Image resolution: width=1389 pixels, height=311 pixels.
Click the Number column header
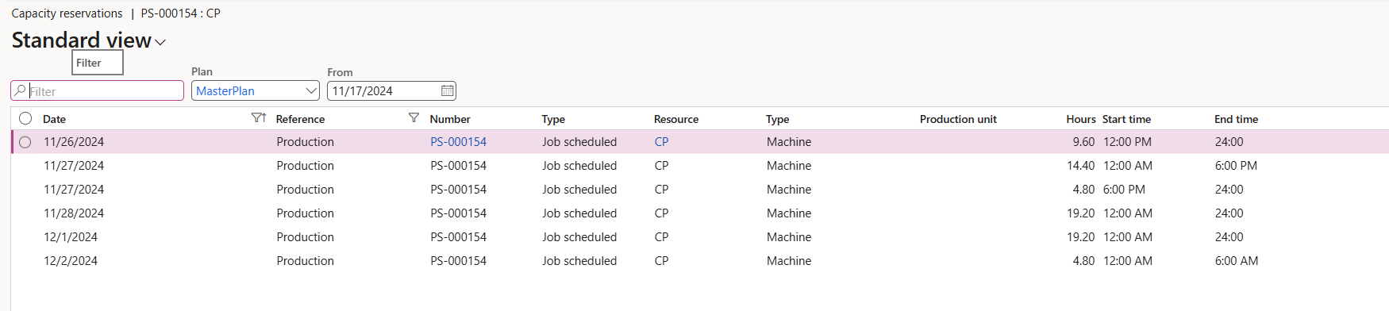pos(450,119)
